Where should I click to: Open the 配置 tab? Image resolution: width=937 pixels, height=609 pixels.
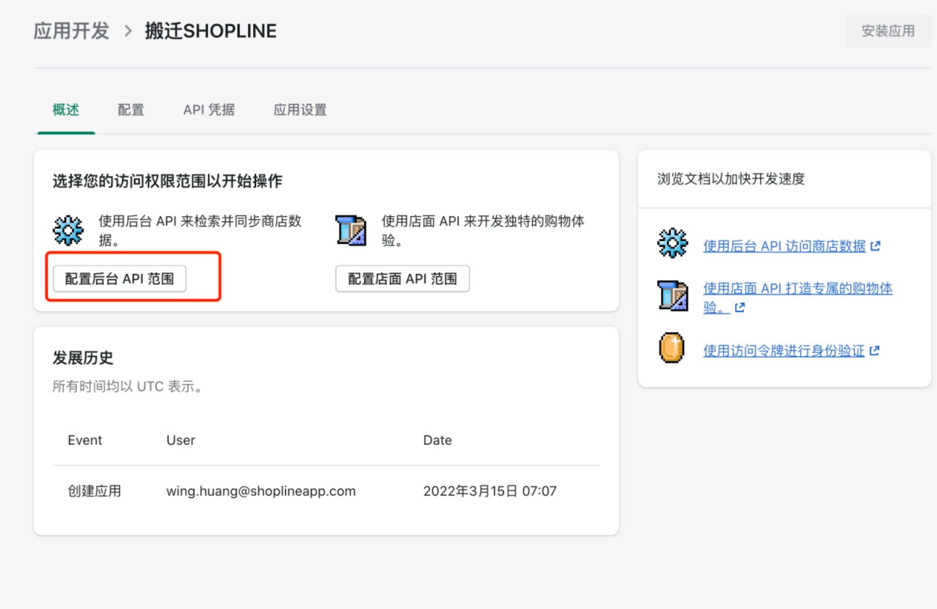[x=131, y=110]
